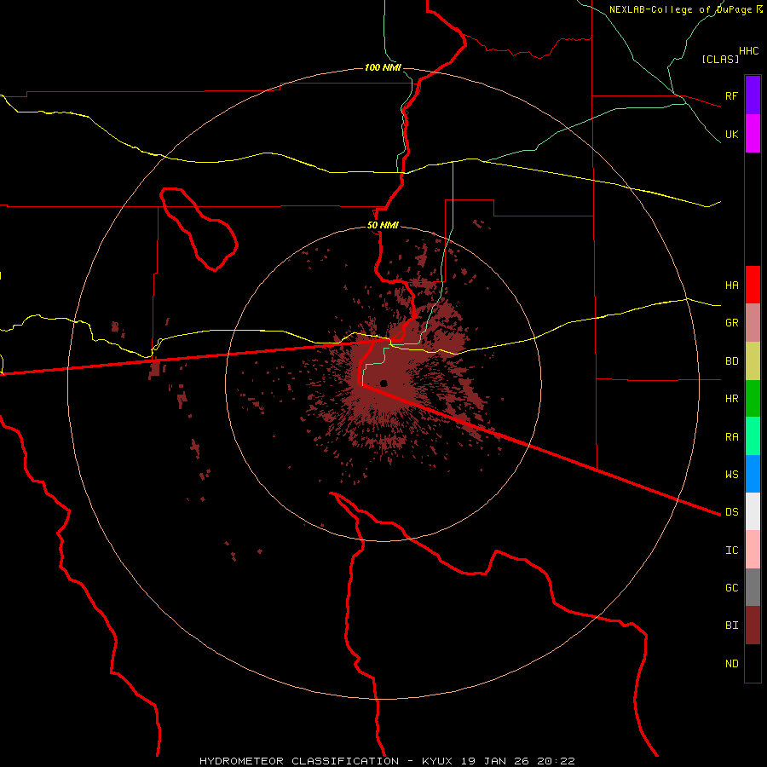The image size is (767, 767).
Task: Click the ND legend label
Action: (731, 664)
